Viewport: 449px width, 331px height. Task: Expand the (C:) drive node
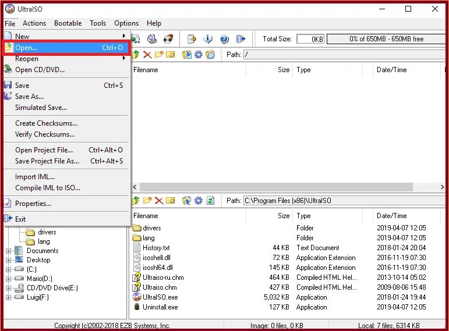[9, 269]
